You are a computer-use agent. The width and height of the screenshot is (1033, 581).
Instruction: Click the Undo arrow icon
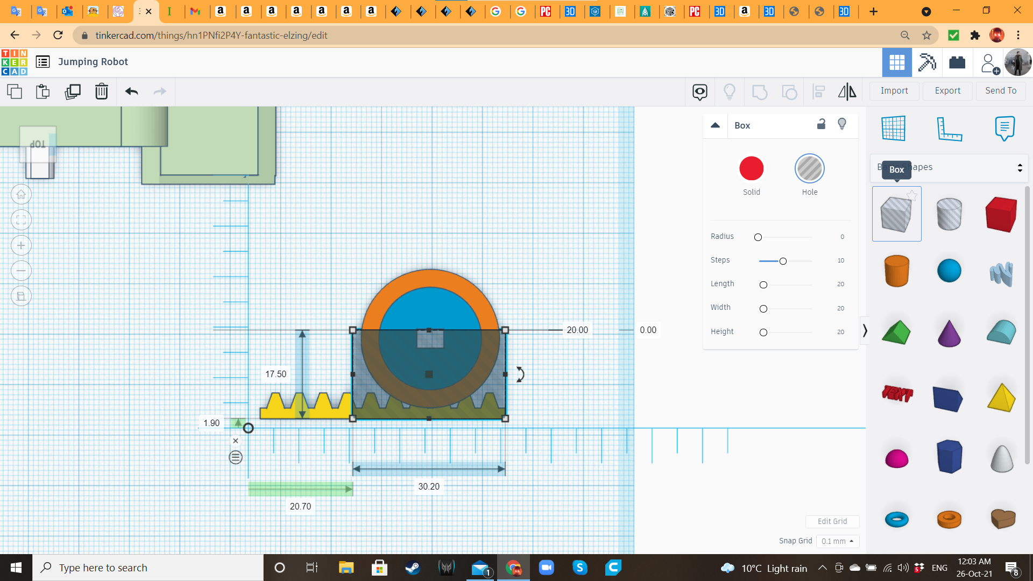click(131, 91)
